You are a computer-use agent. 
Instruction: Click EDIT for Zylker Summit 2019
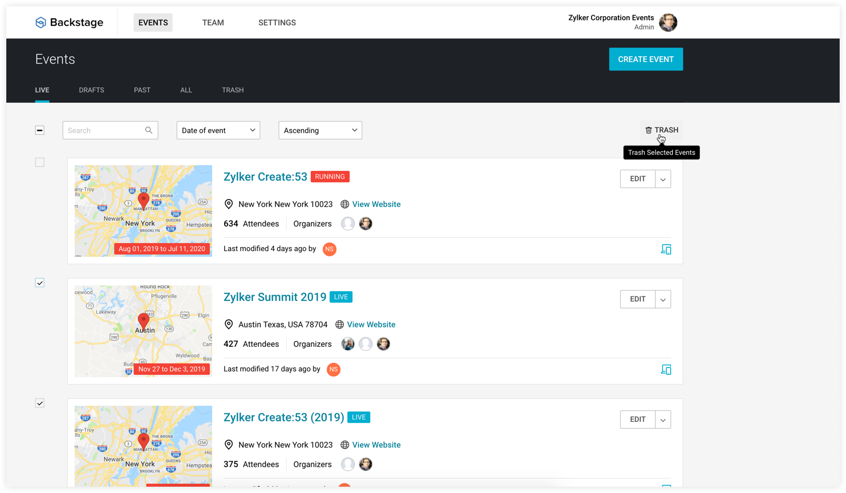tap(638, 299)
